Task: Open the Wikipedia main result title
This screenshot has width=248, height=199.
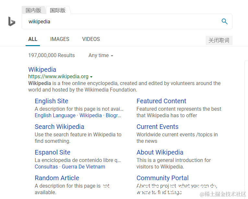Action: pyautogui.click(x=42, y=69)
